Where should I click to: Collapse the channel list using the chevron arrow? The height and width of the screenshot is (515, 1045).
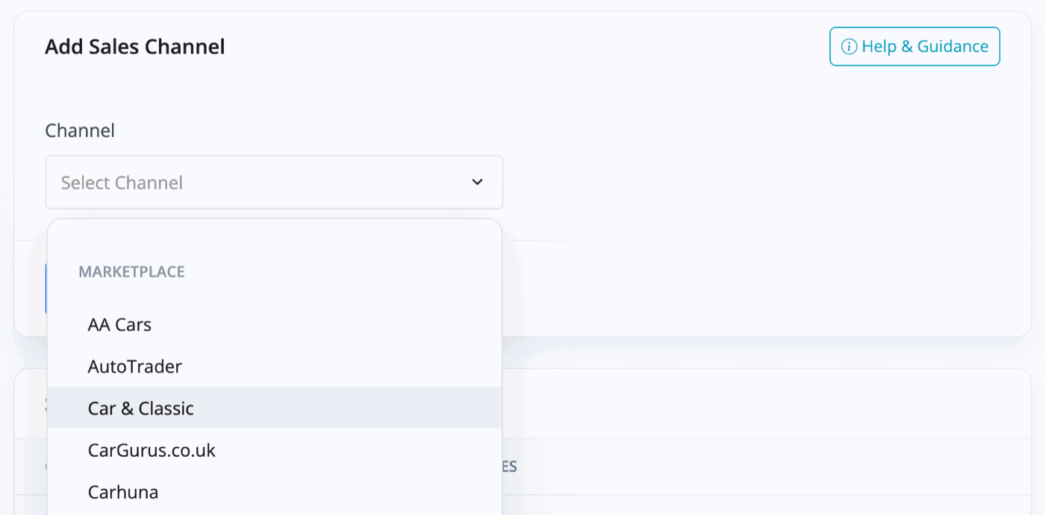(478, 182)
